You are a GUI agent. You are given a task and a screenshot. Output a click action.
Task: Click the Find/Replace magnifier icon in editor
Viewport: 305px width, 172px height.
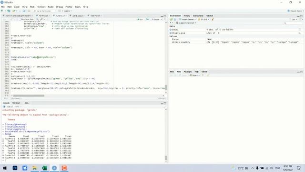tap(37, 19)
